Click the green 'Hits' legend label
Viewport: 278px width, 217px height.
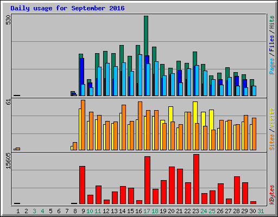tap(271, 22)
